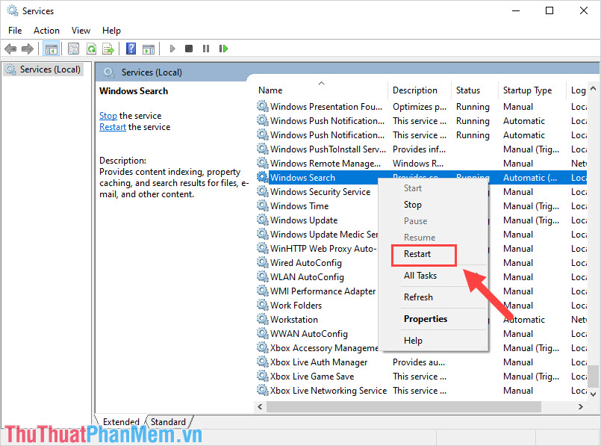Click the Export List toolbar icon
The image size is (601, 446).
pyautogui.click(x=108, y=48)
